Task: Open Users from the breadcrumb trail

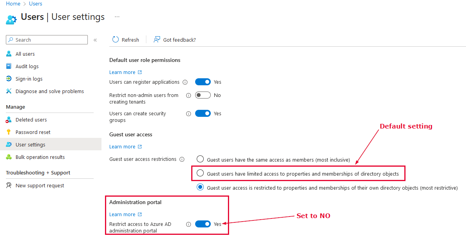Action: click(35, 4)
